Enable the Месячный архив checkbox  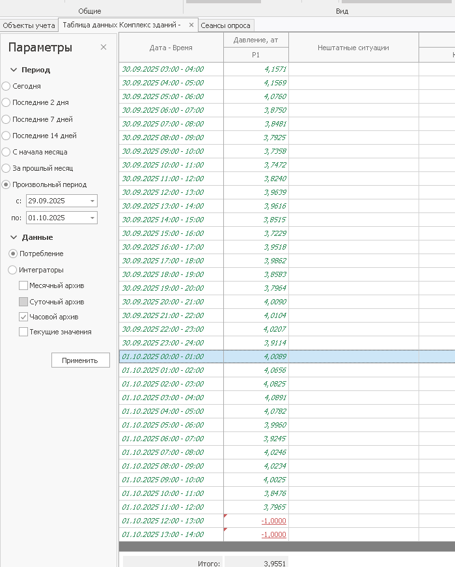tap(23, 285)
